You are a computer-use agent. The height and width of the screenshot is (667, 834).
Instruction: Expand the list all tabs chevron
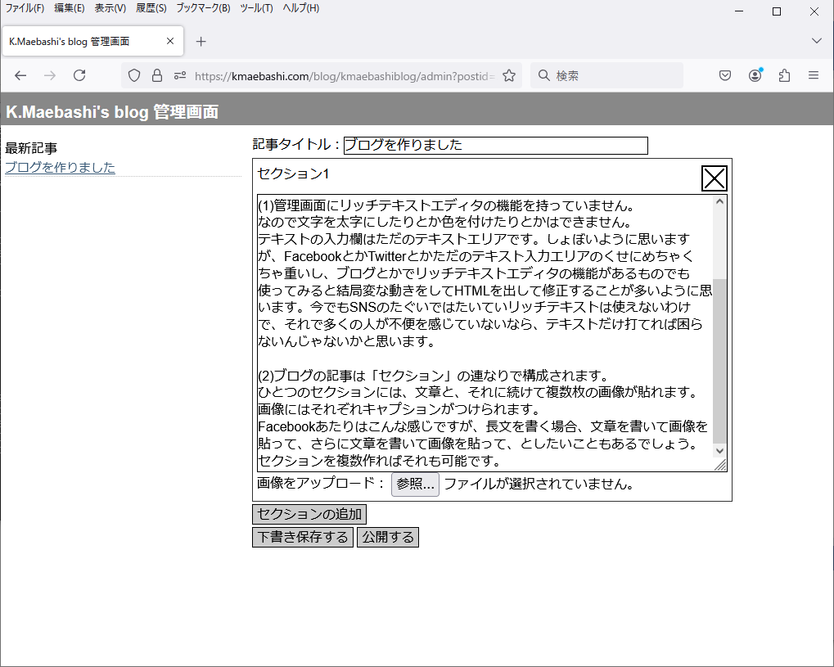pos(816,41)
